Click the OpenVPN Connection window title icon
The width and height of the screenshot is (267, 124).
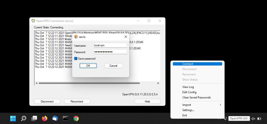[33, 21]
